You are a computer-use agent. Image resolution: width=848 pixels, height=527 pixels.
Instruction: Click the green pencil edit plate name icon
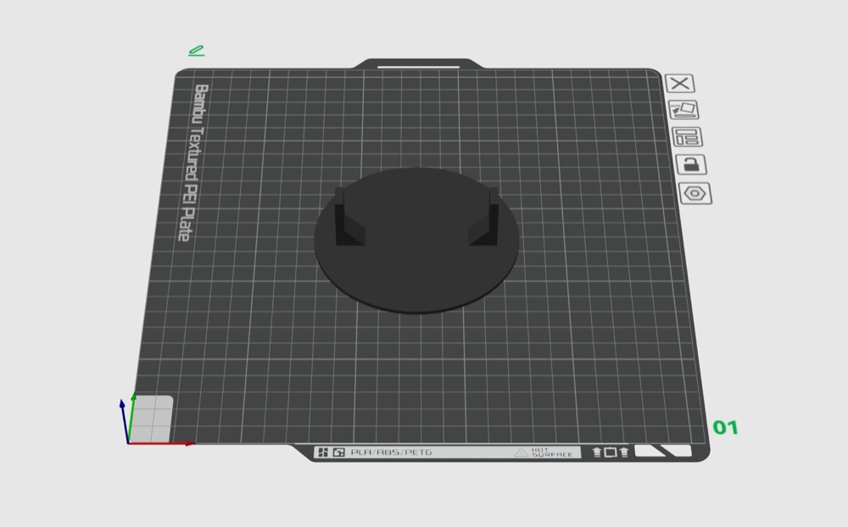pos(197,51)
